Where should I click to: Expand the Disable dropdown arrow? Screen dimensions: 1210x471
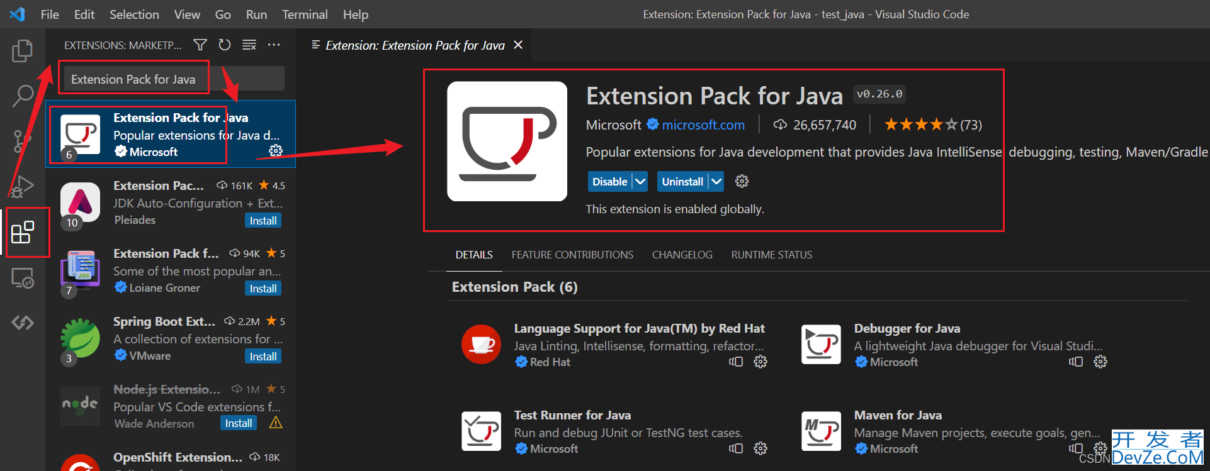[640, 181]
